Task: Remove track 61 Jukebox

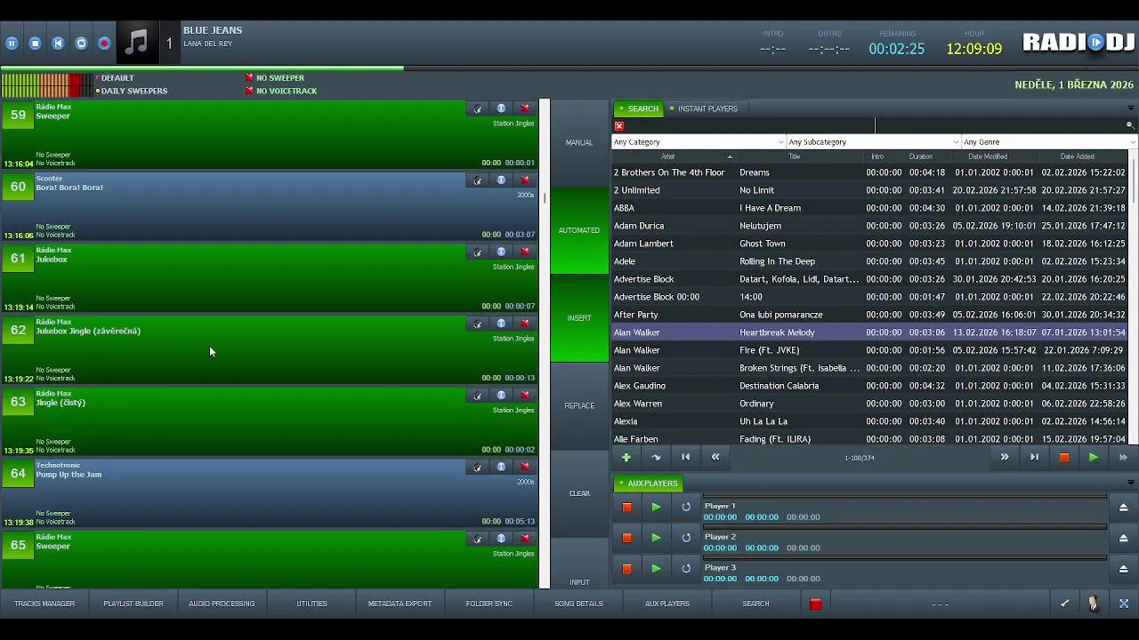Action: (x=525, y=252)
